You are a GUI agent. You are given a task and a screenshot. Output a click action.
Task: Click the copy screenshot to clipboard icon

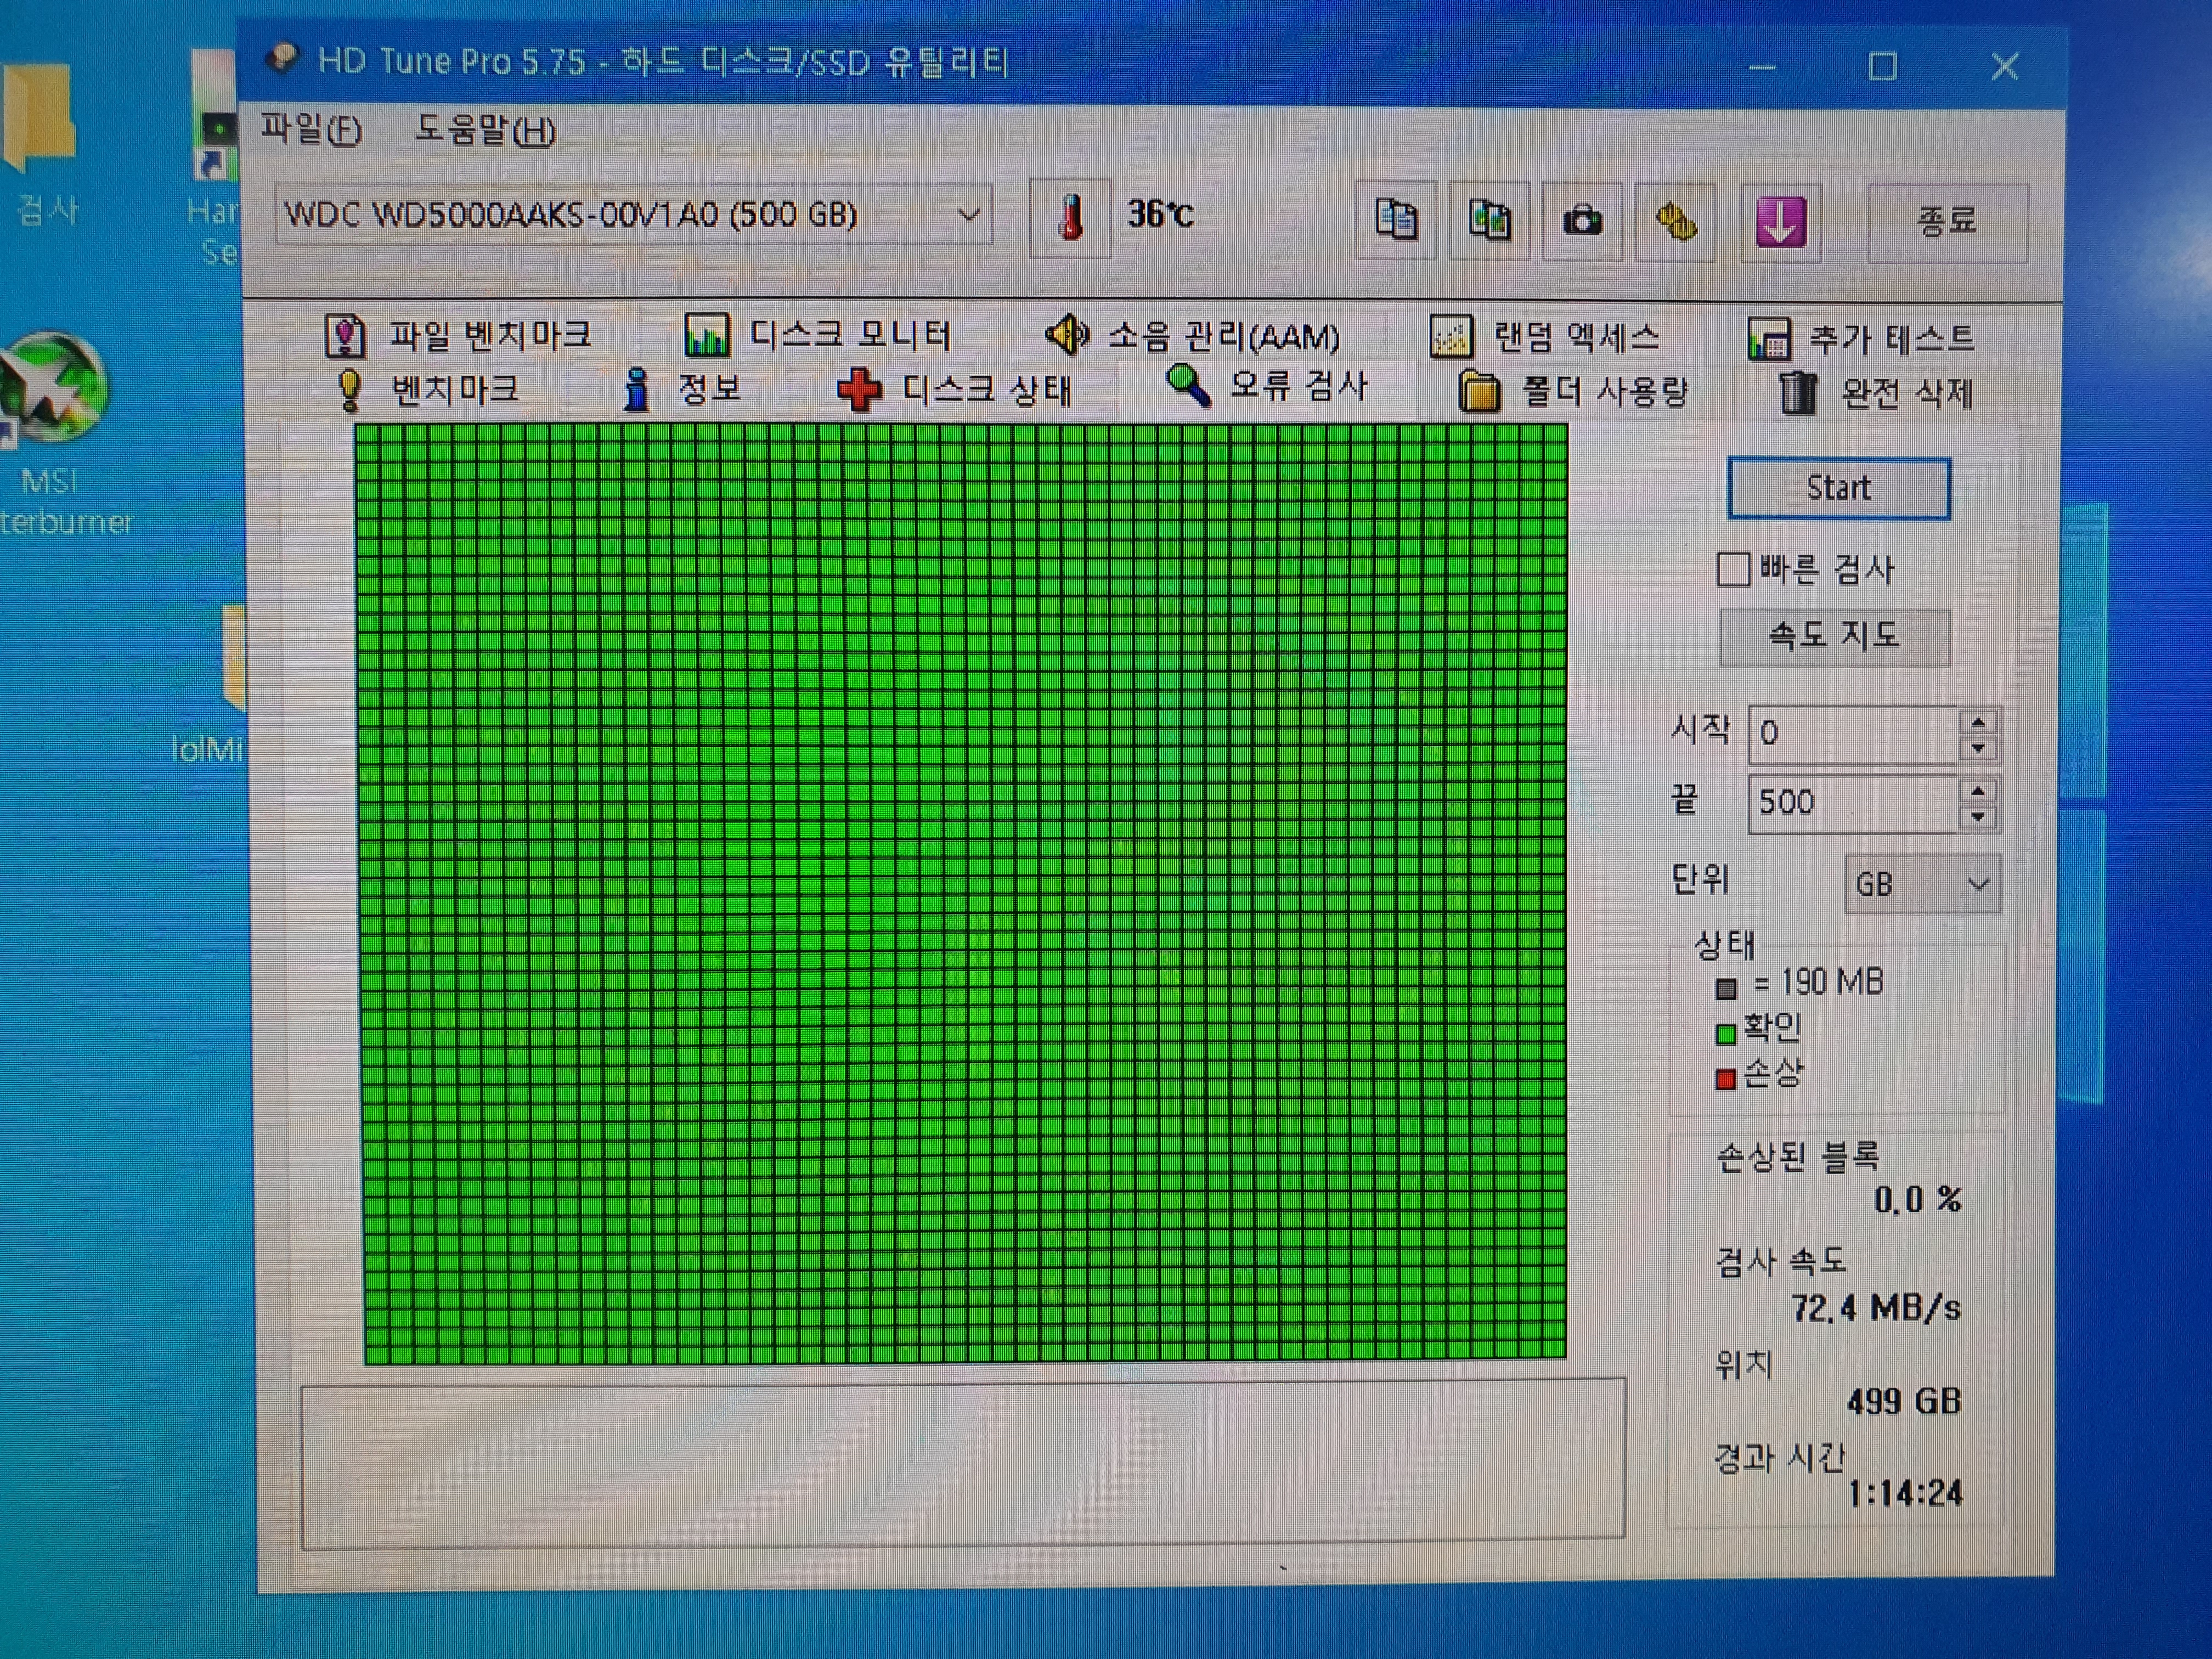coord(1489,220)
